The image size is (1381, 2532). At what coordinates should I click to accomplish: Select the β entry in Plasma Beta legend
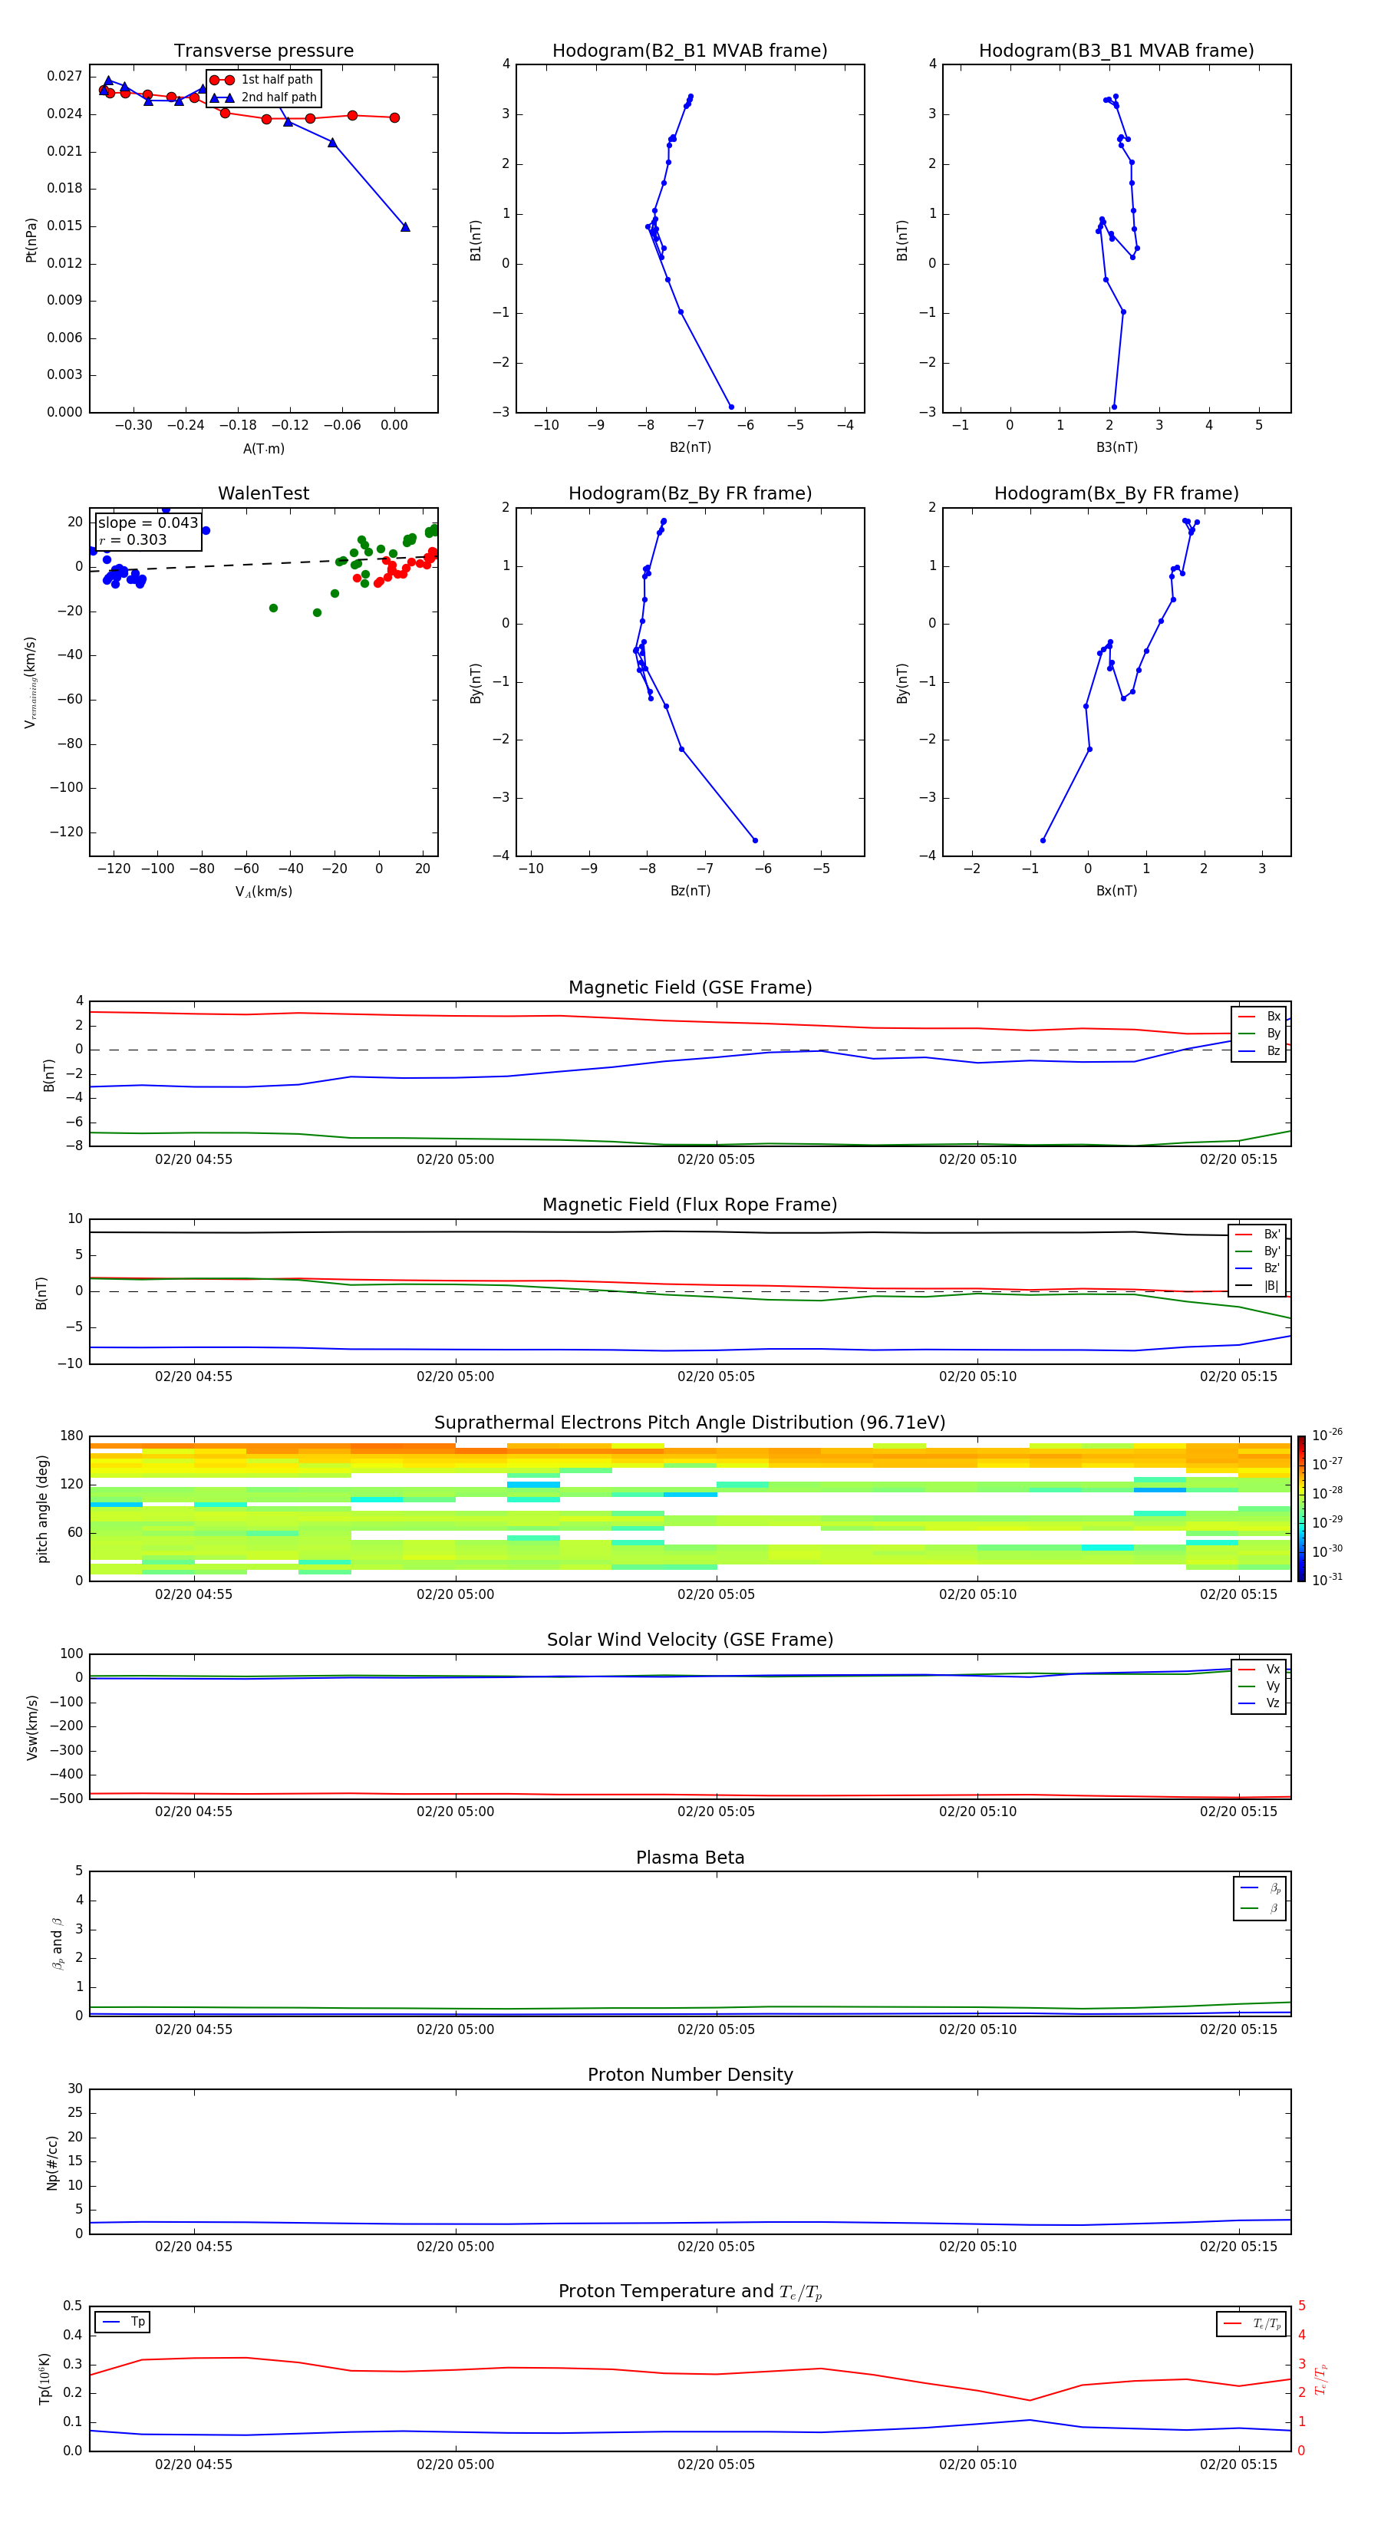pyautogui.click(x=1260, y=1908)
